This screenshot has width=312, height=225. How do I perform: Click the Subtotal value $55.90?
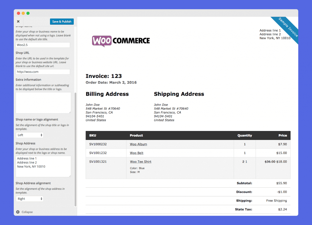pyautogui.click(x=282, y=183)
